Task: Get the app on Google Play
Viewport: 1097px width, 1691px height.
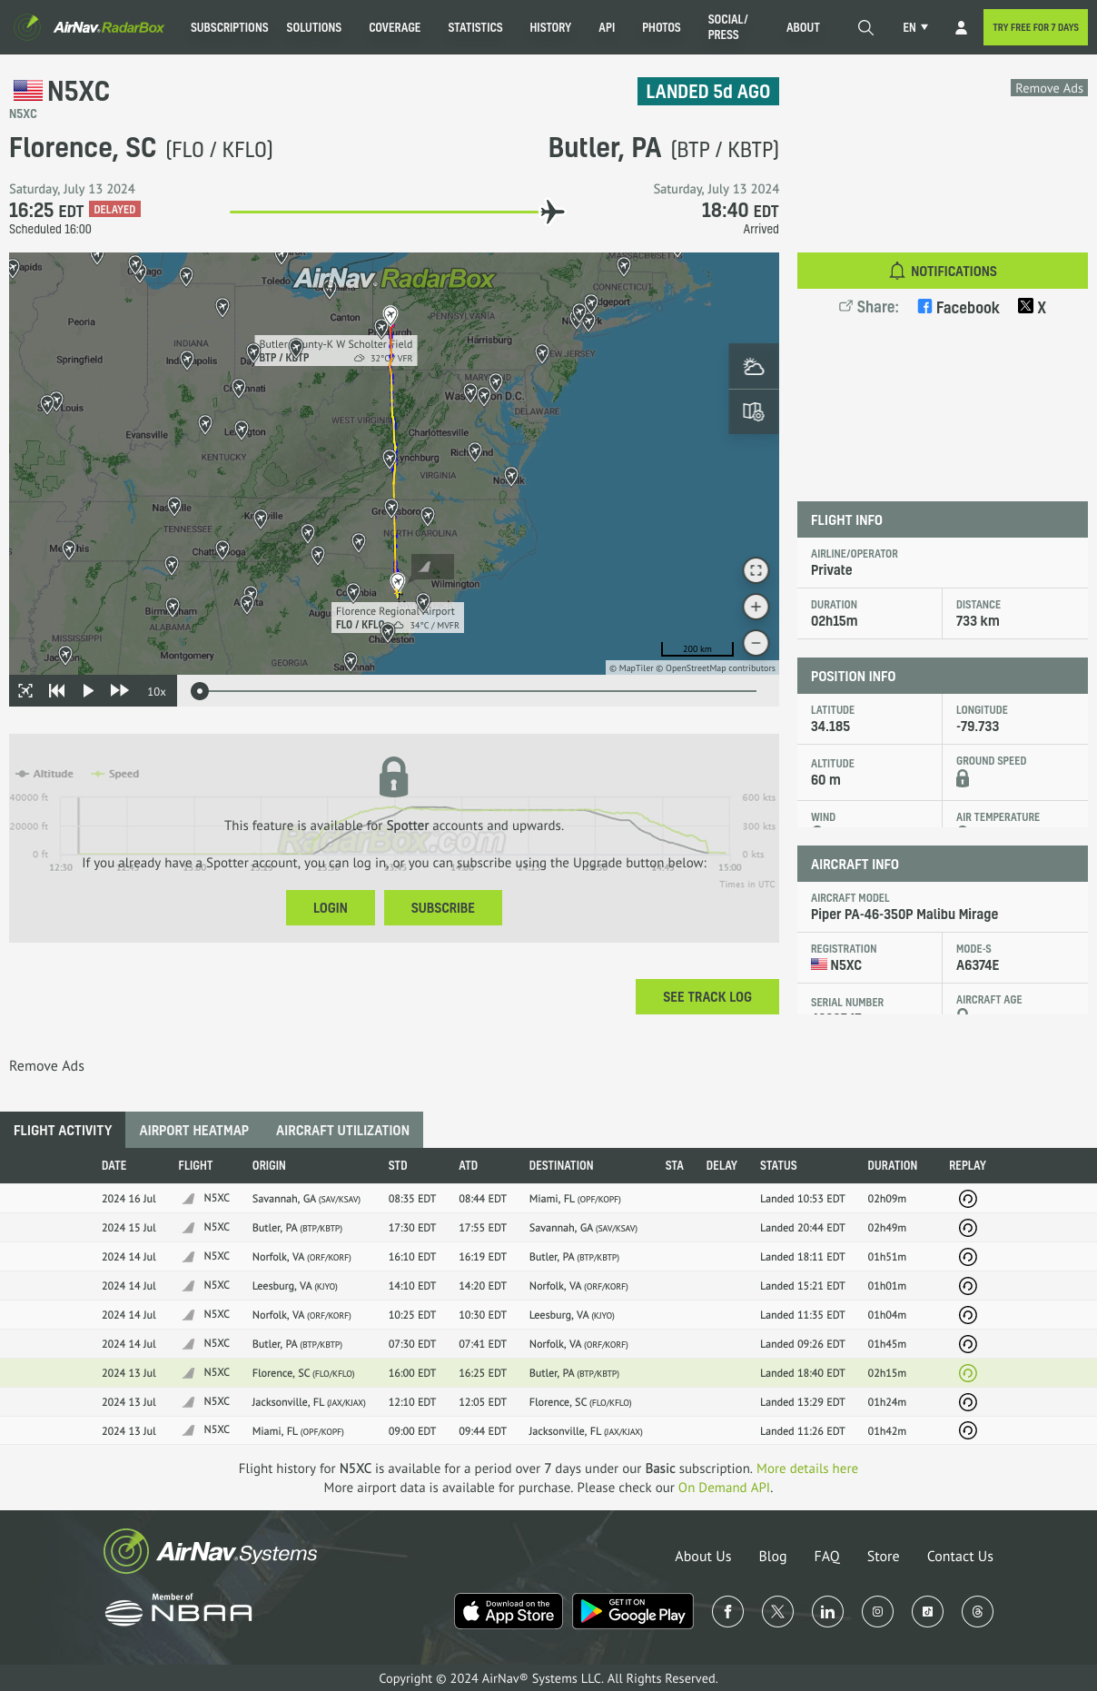Action: click(x=633, y=1612)
